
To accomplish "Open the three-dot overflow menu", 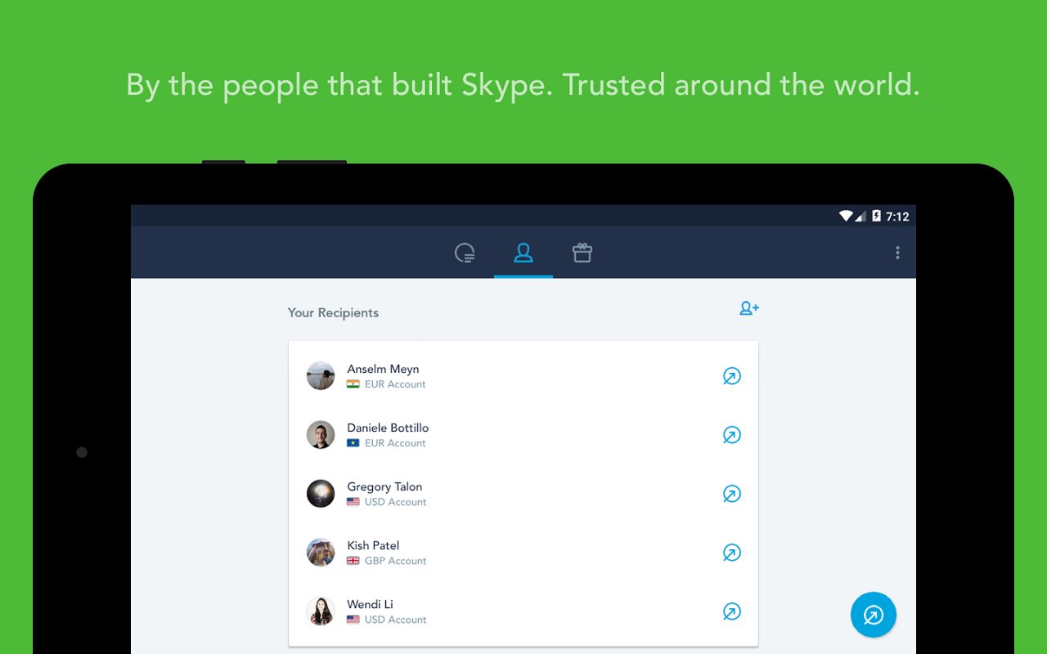I will coord(897,253).
